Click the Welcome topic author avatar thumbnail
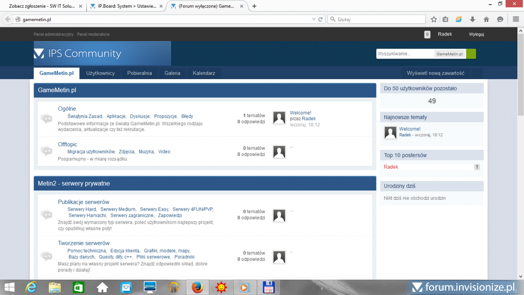 (x=279, y=118)
